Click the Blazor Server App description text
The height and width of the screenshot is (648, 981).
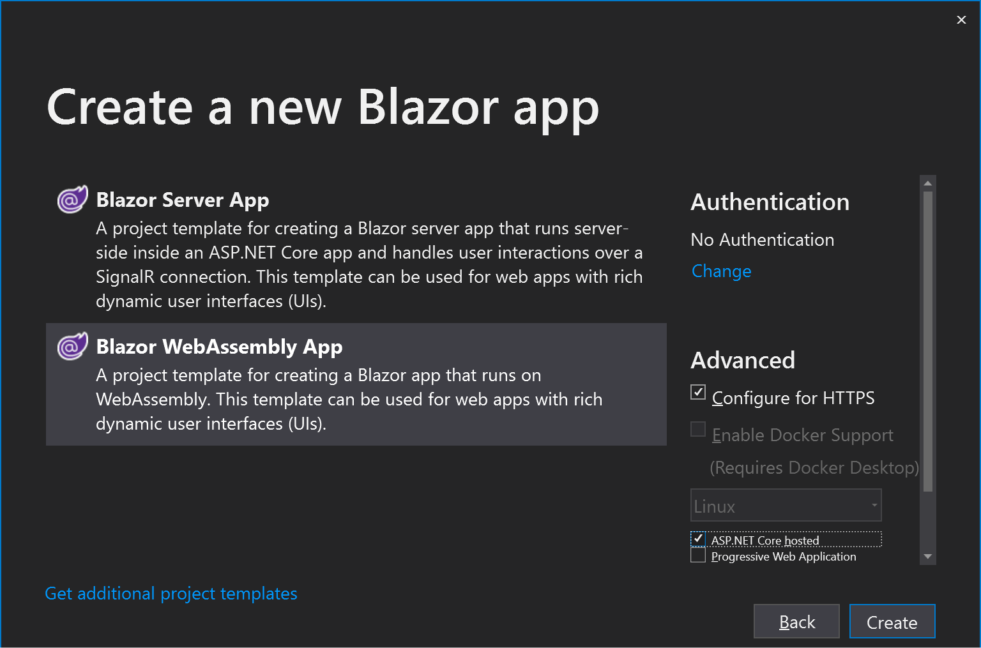tap(369, 265)
